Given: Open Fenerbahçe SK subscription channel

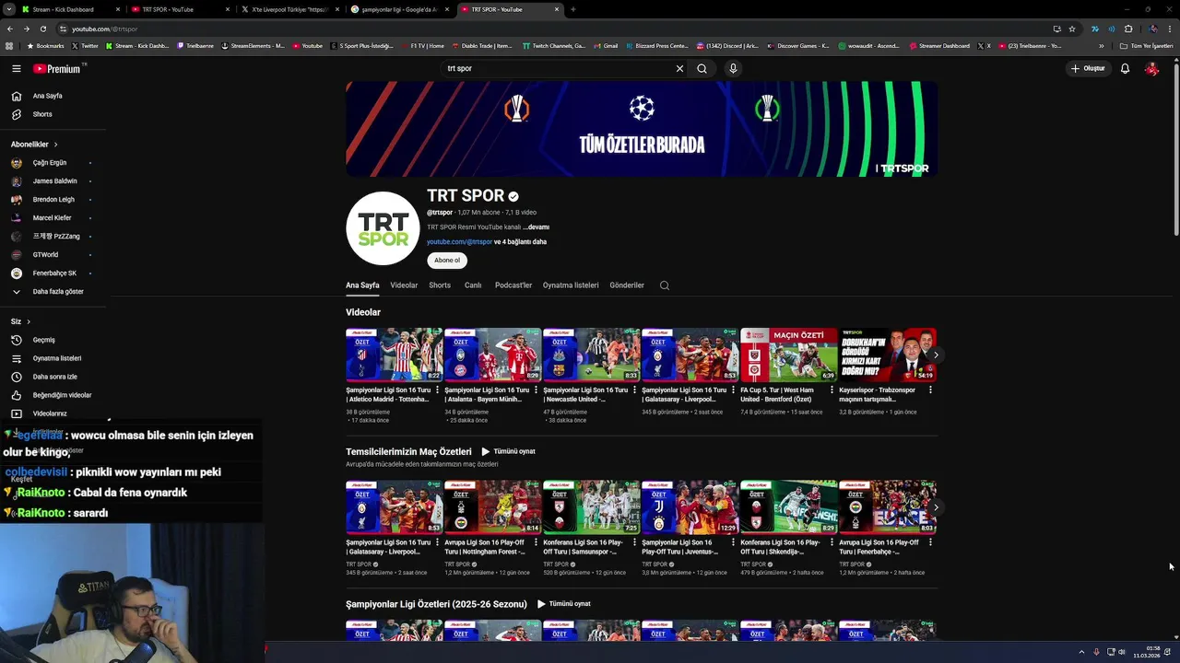Looking at the screenshot, I should 53,273.
